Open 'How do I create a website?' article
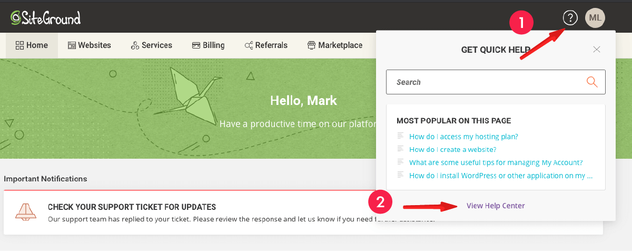 pyautogui.click(x=453, y=150)
